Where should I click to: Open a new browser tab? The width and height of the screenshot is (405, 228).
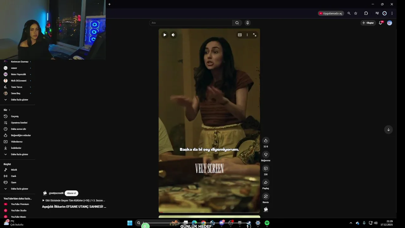(109, 4)
